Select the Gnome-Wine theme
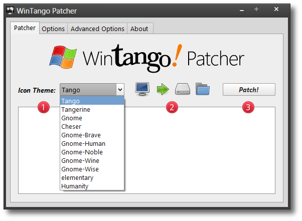 [x=92, y=160]
